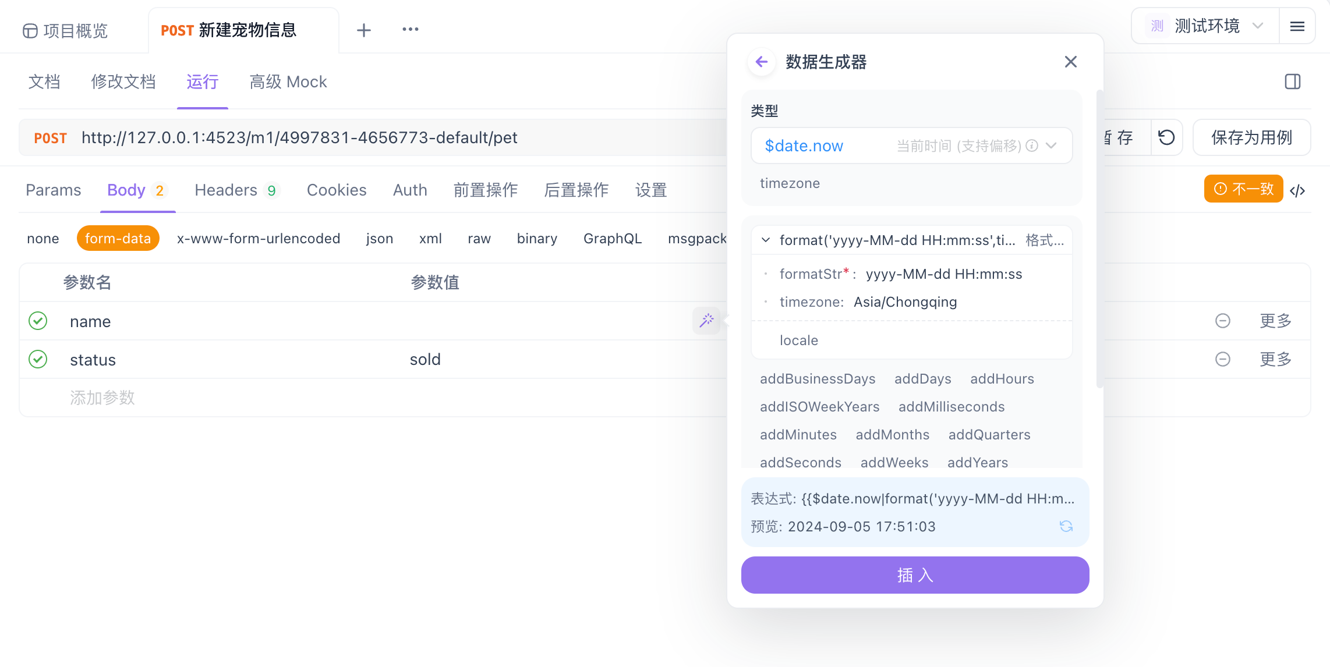
Task: Click the project overview grid icon
Action: coord(30,30)
